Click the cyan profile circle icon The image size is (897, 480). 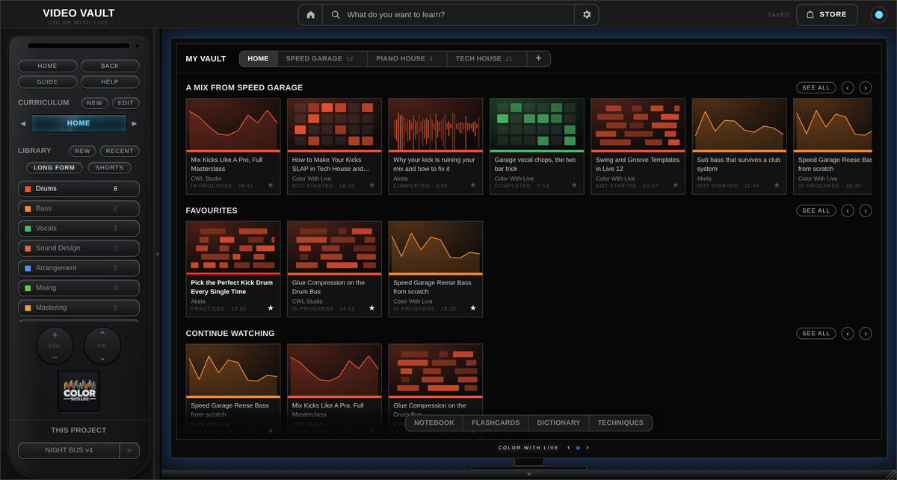click(x=879, y=14)
